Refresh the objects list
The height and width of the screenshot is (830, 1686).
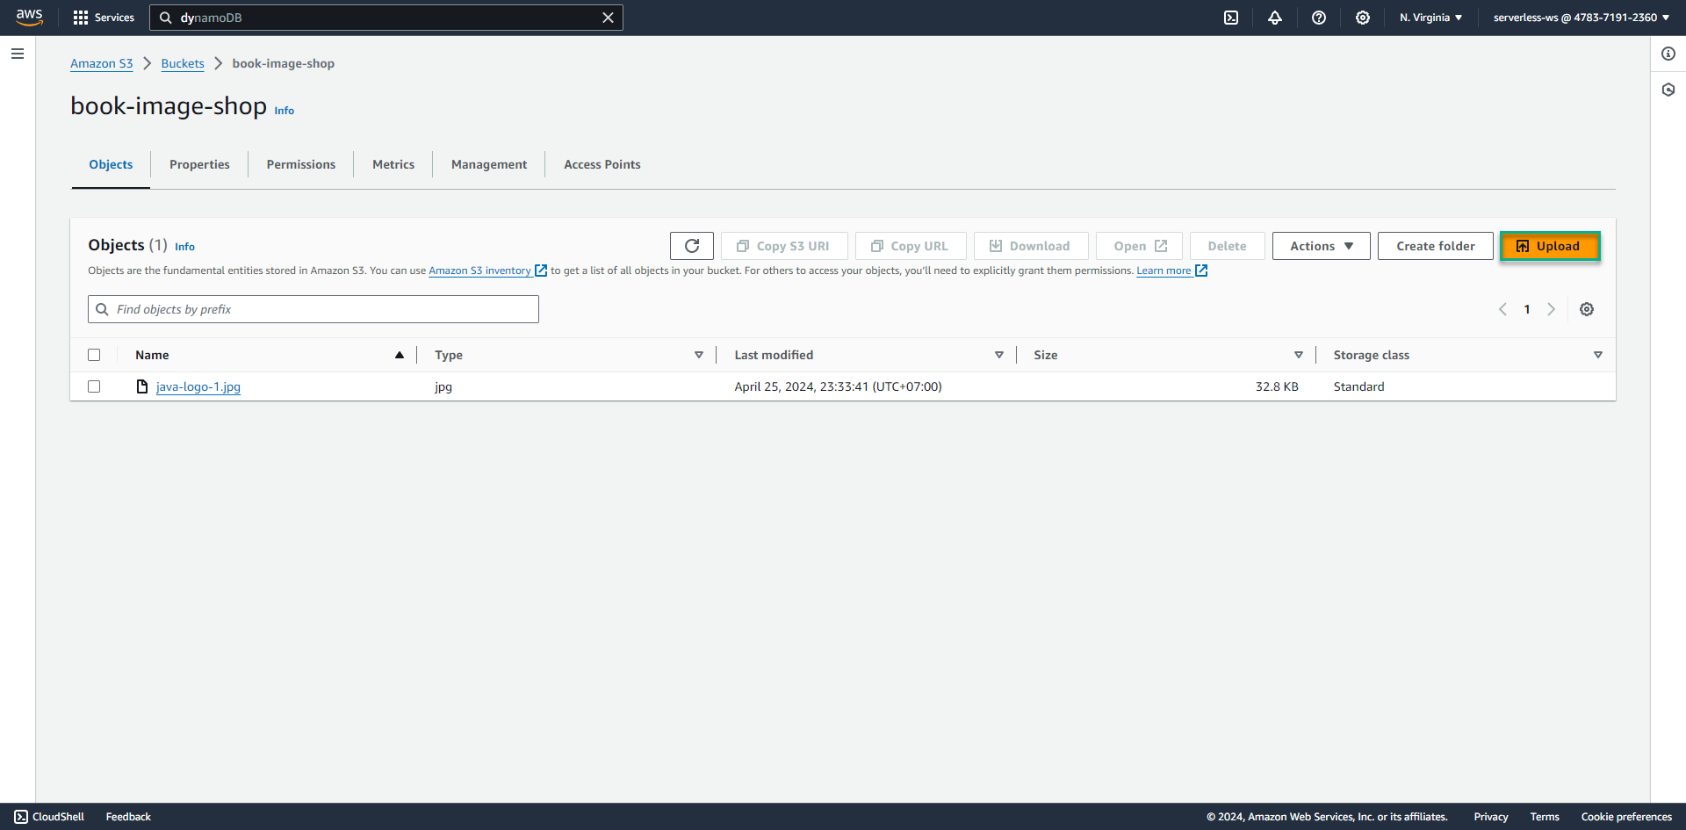point(692,246)
